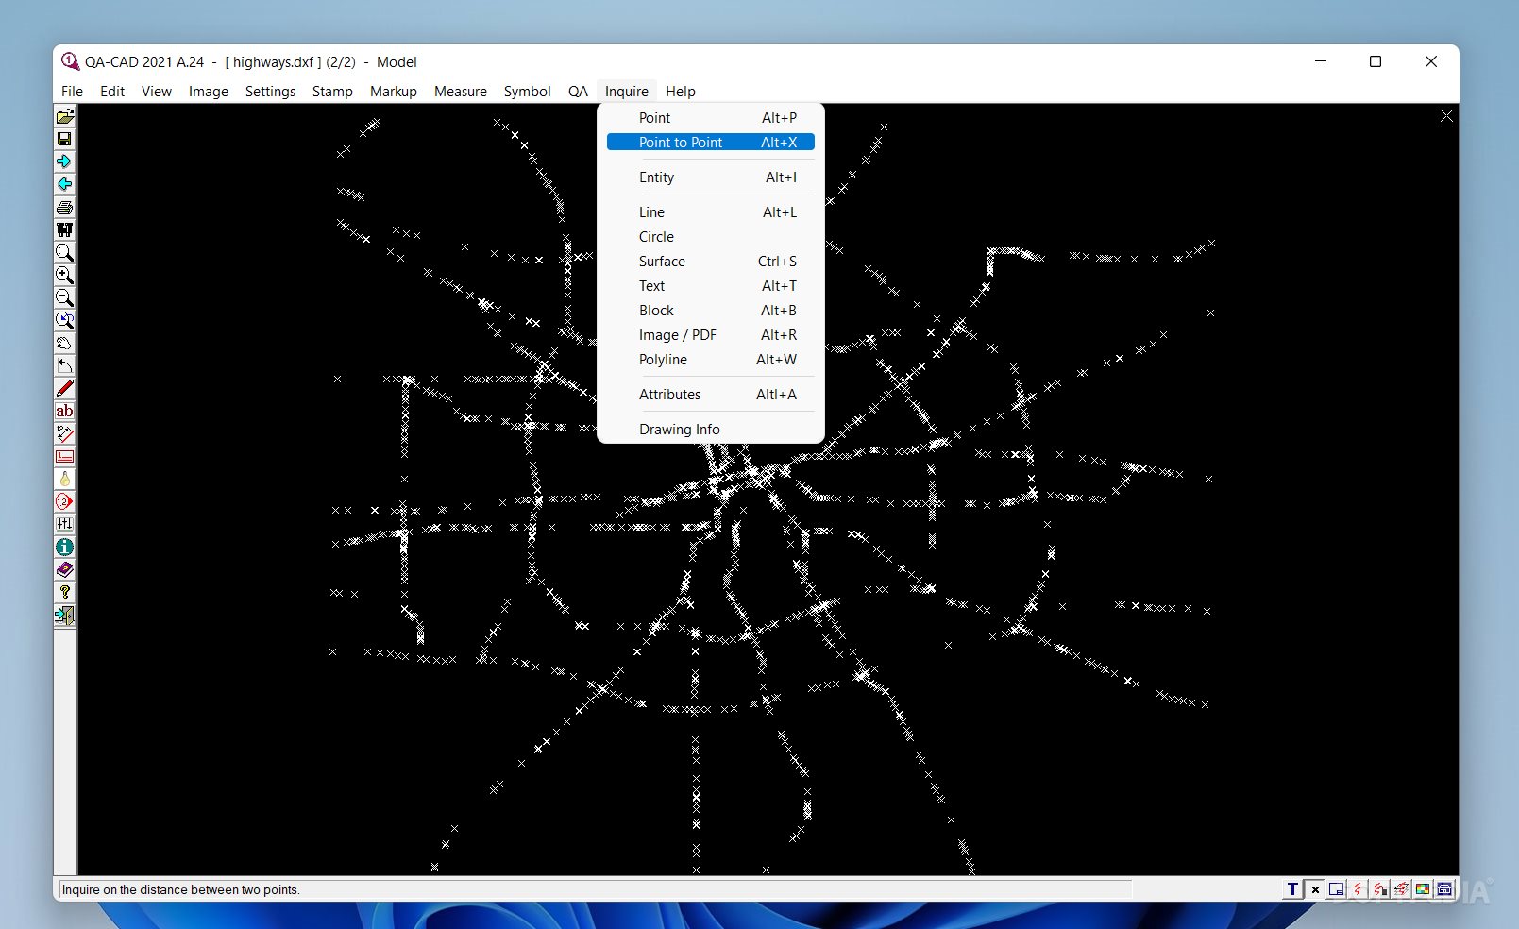Viewport: 1519px width, 929px height.
Task: Open find with the binoculars icon
Action: (64, 229)
